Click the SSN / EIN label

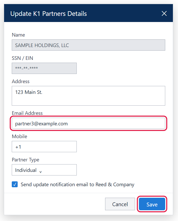click(23, 58)
